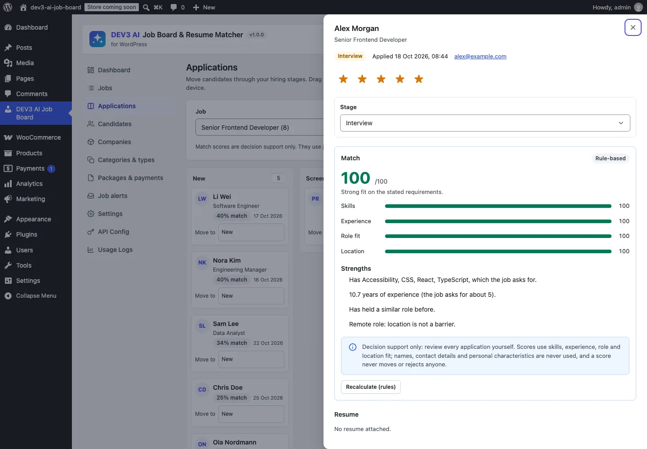Click the info icon in decision support notice

[x=353, y=347]
